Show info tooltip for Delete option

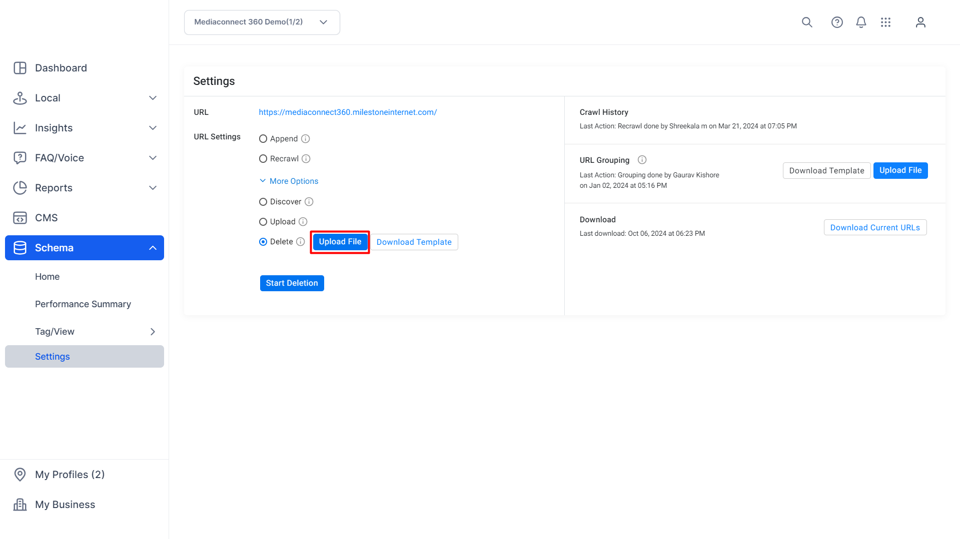coord(301,242)
